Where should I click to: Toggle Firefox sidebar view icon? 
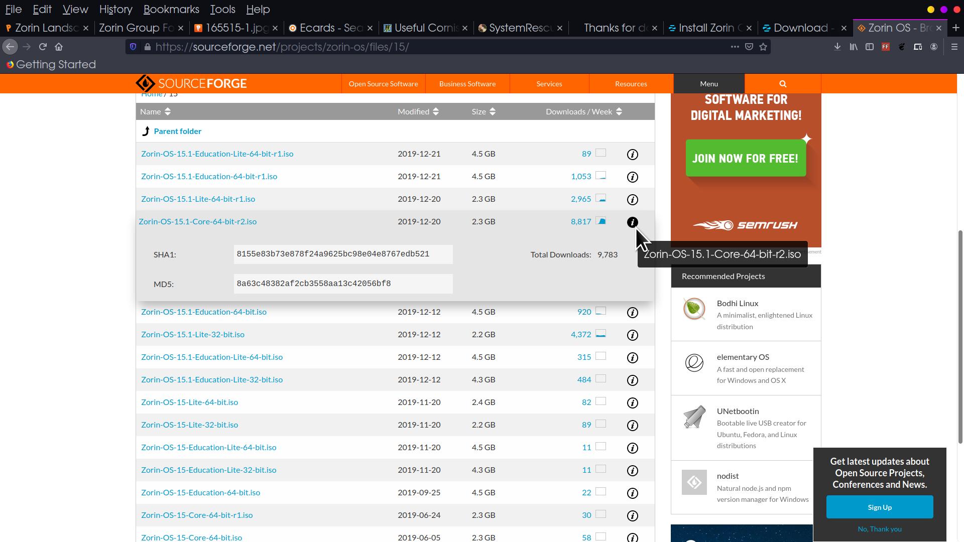[x=869, y=47]
